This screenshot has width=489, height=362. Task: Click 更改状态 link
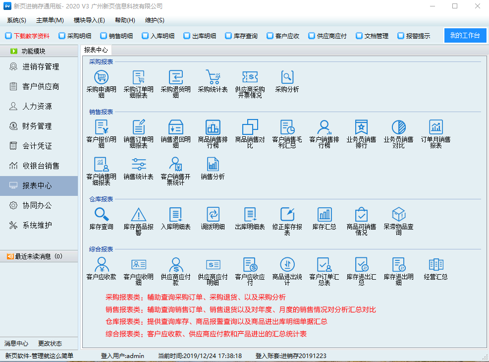(x=50, y=344)
